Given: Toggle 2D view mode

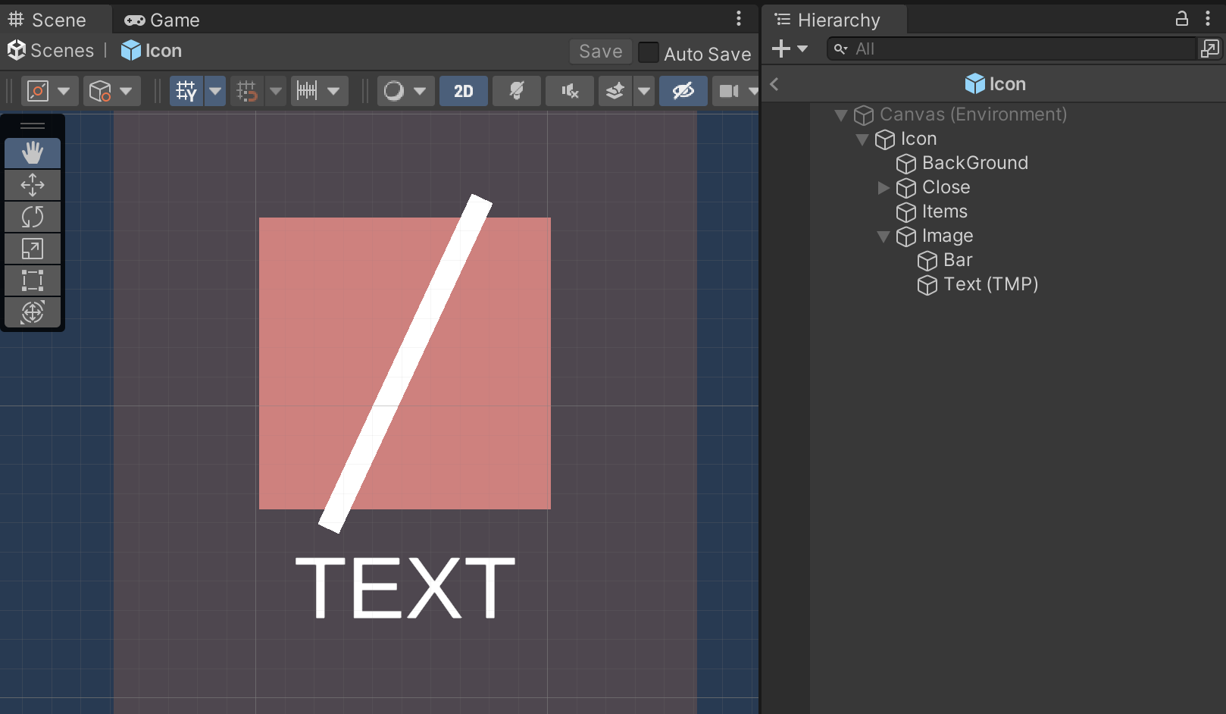Looking at the screenshot, I should pos(463,90).
